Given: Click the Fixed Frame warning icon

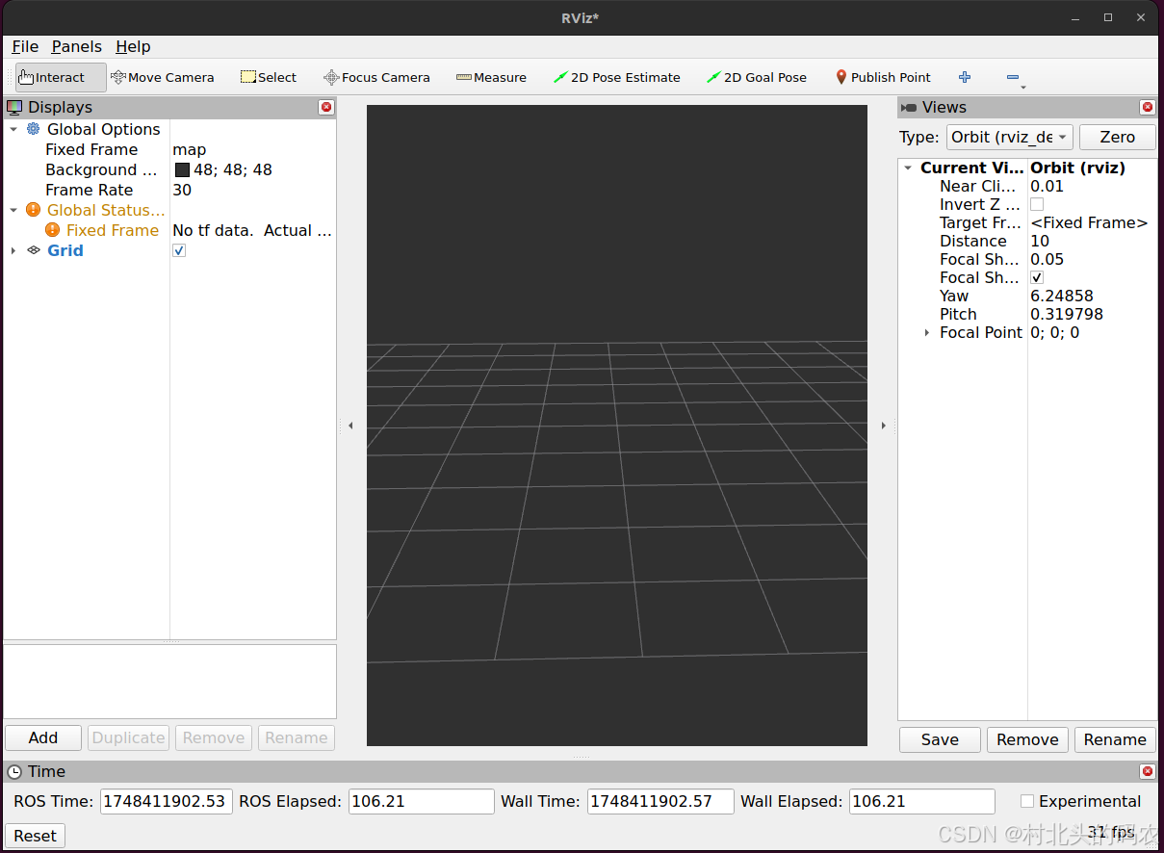Looking at the screenshot, I should 52,230.
